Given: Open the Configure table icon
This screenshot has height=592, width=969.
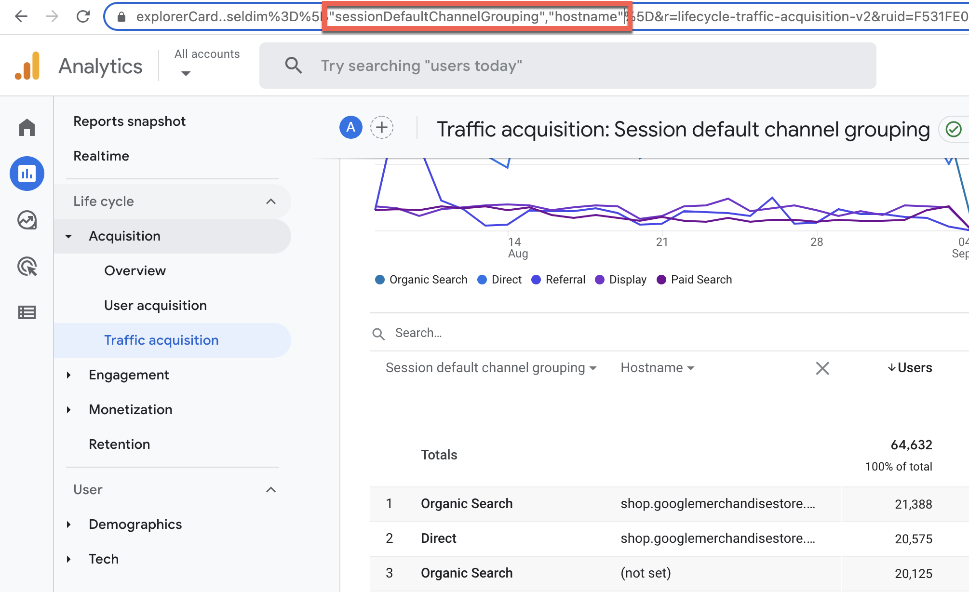Looking at the screenshot, I should tap(27, 313).
